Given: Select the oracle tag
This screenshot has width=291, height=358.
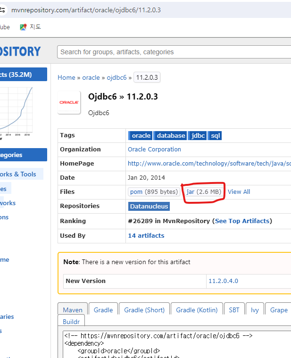Looking at the screenshot, I should point(141,136).
